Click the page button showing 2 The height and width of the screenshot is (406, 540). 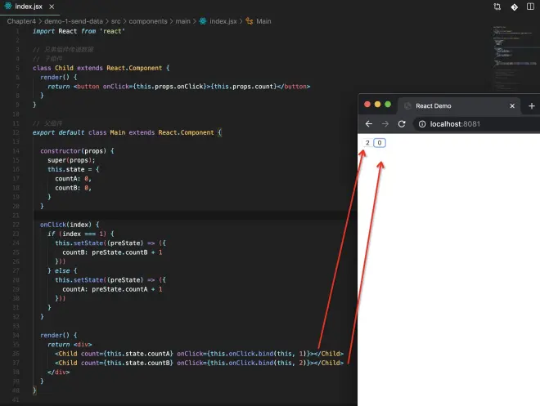[367, 143]
